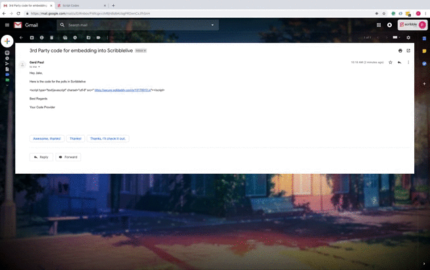Viewport: 430px width, 270px height.
Task: Open the green label in the sidebar
Action: coord(7,80)
